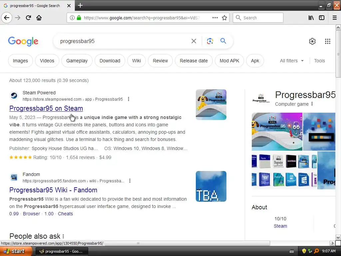Open Progressbar95 Wiki - Fandom link

53,190
